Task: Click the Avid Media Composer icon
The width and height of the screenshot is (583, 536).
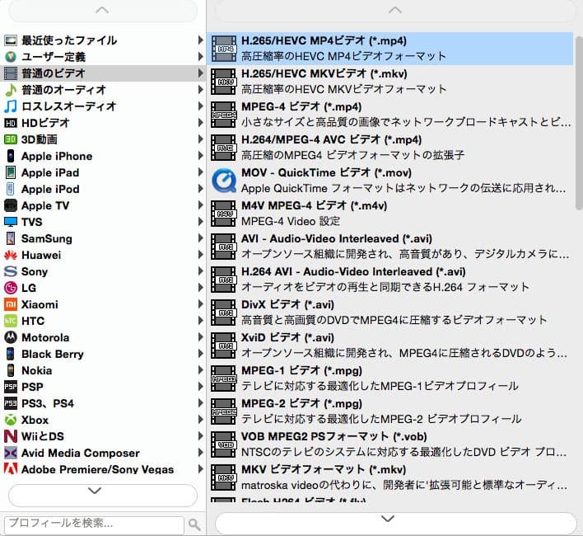Action: click(11, 453)
